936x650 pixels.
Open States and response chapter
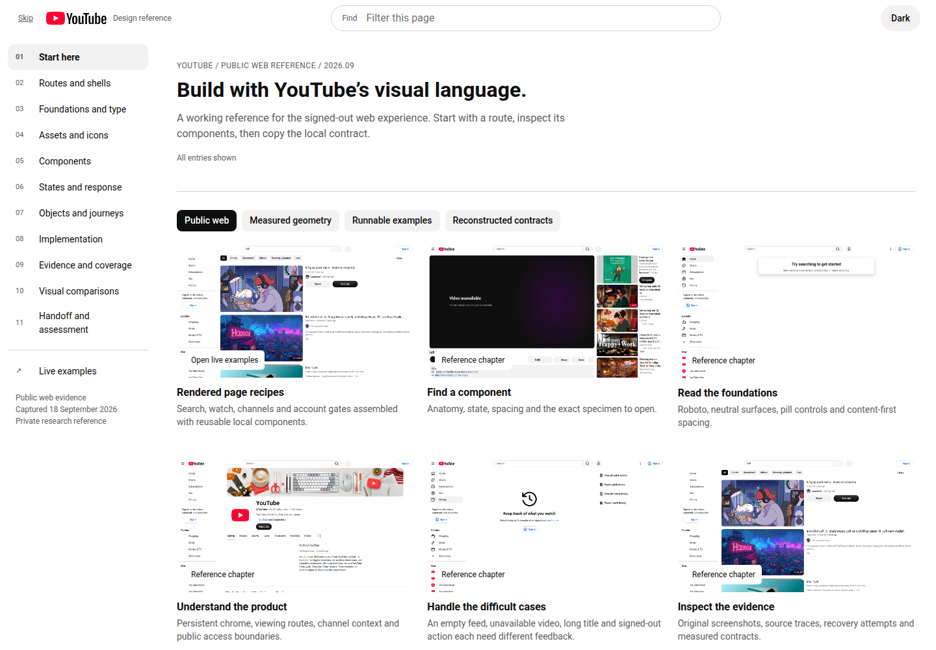(x=78, y=187)
